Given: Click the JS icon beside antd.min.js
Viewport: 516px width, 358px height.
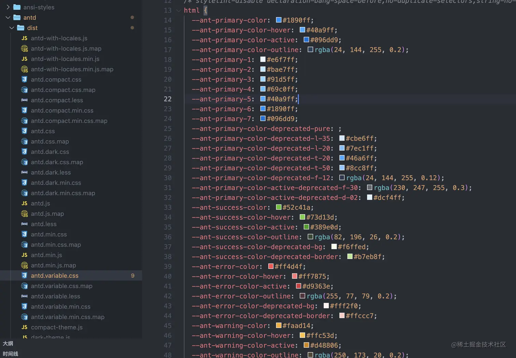Looking at the screenshot, I should pos(24,255).
